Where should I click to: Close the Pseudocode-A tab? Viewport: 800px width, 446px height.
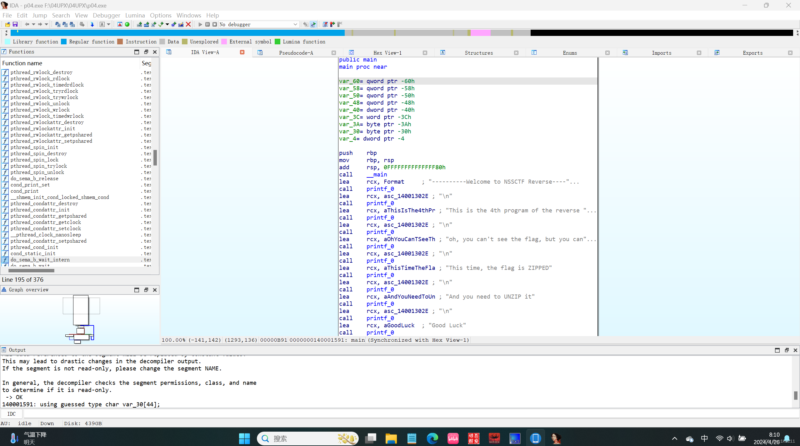(334, 53)
